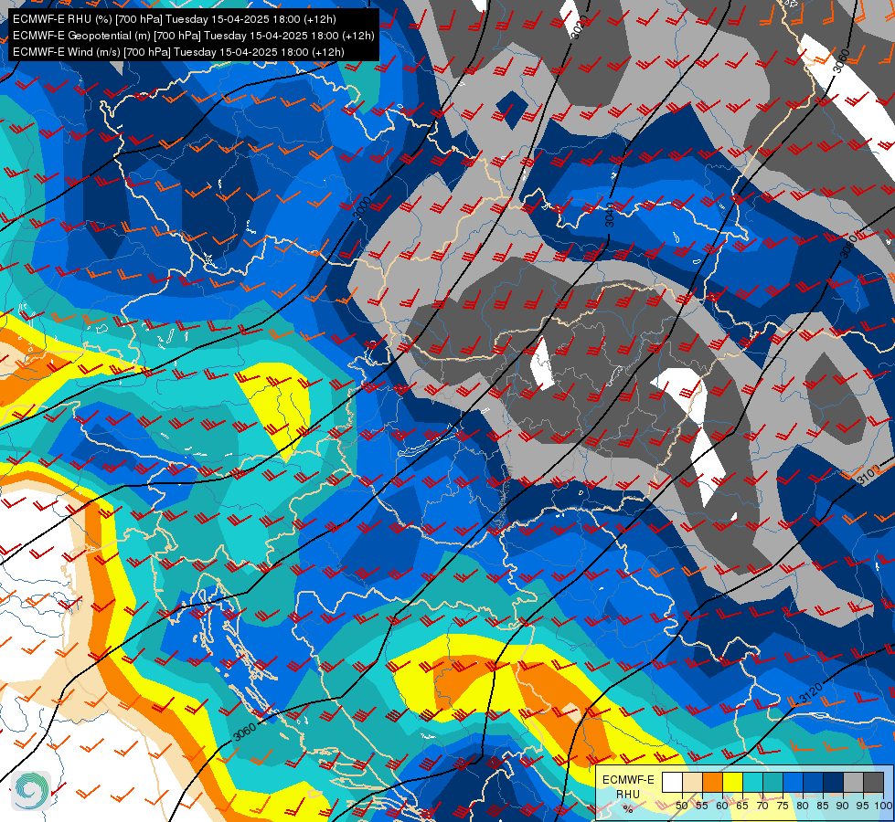The image size is (895, 822).
Task: Click the legend tick label 70
Action: [762, 806]
